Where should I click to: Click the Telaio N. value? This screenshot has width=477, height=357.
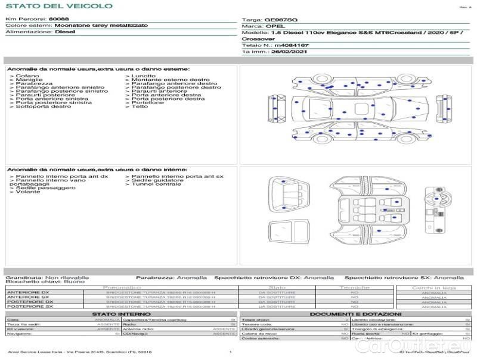coord(291,45)
